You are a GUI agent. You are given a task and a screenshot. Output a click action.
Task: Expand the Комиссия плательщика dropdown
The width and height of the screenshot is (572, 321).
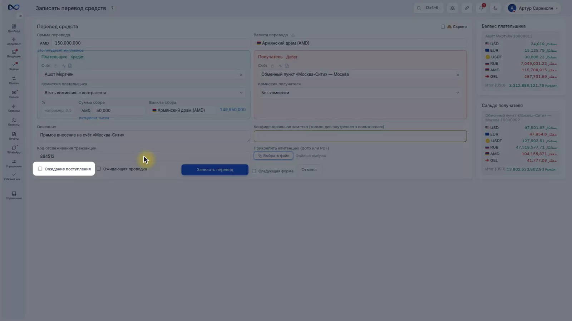tap(143, 93)
